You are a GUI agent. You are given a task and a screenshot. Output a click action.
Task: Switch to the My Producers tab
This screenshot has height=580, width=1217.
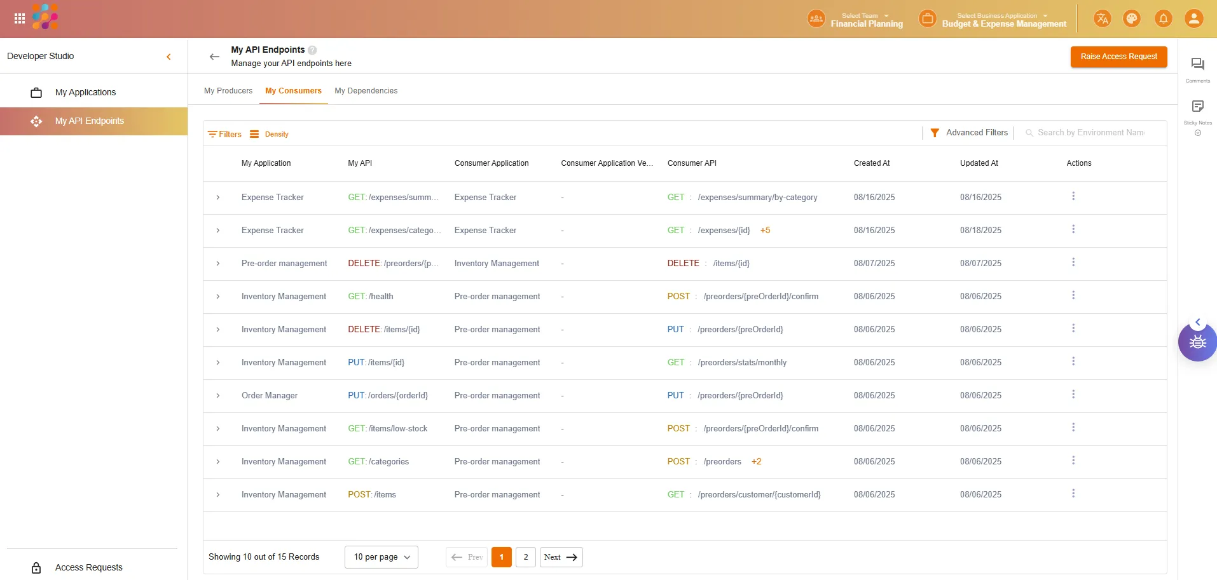click(228, 91)
